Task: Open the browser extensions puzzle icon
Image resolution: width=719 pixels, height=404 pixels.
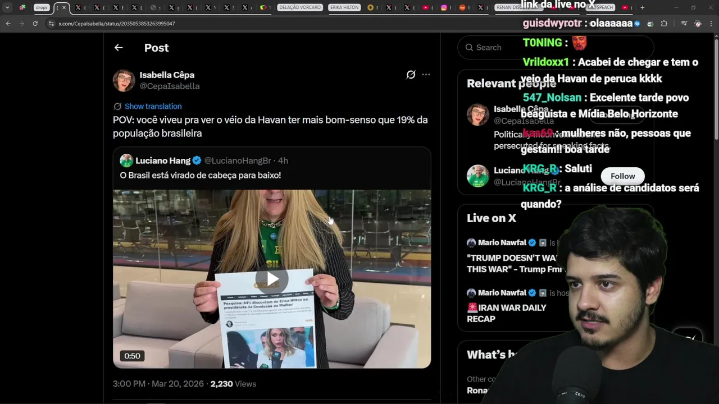Action: point(664,24)
